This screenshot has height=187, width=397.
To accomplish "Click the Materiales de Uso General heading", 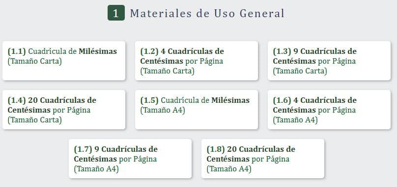I will click(x=207, y=13).
